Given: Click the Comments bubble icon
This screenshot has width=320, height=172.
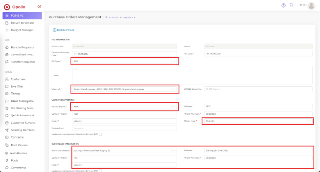Looking at the screenshot, I should 7,168.
